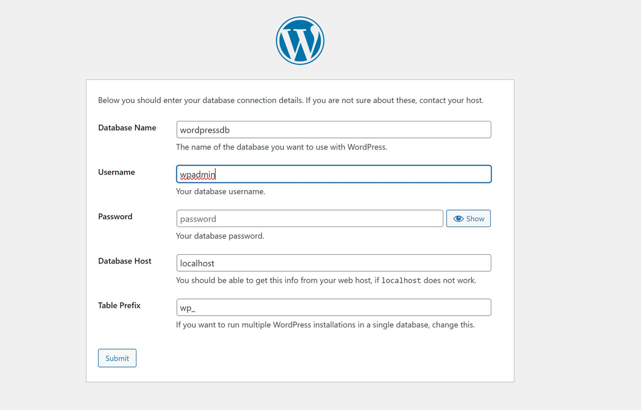Click the Database Host field
Viewport: 641px width, 410px height.
pyautogui.click(x=334, y=263)
